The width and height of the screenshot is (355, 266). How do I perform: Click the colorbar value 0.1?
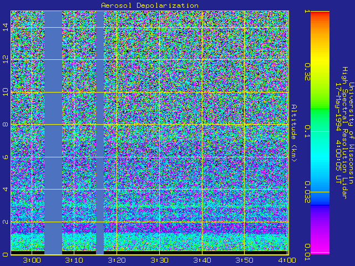(x=307, y=131)
